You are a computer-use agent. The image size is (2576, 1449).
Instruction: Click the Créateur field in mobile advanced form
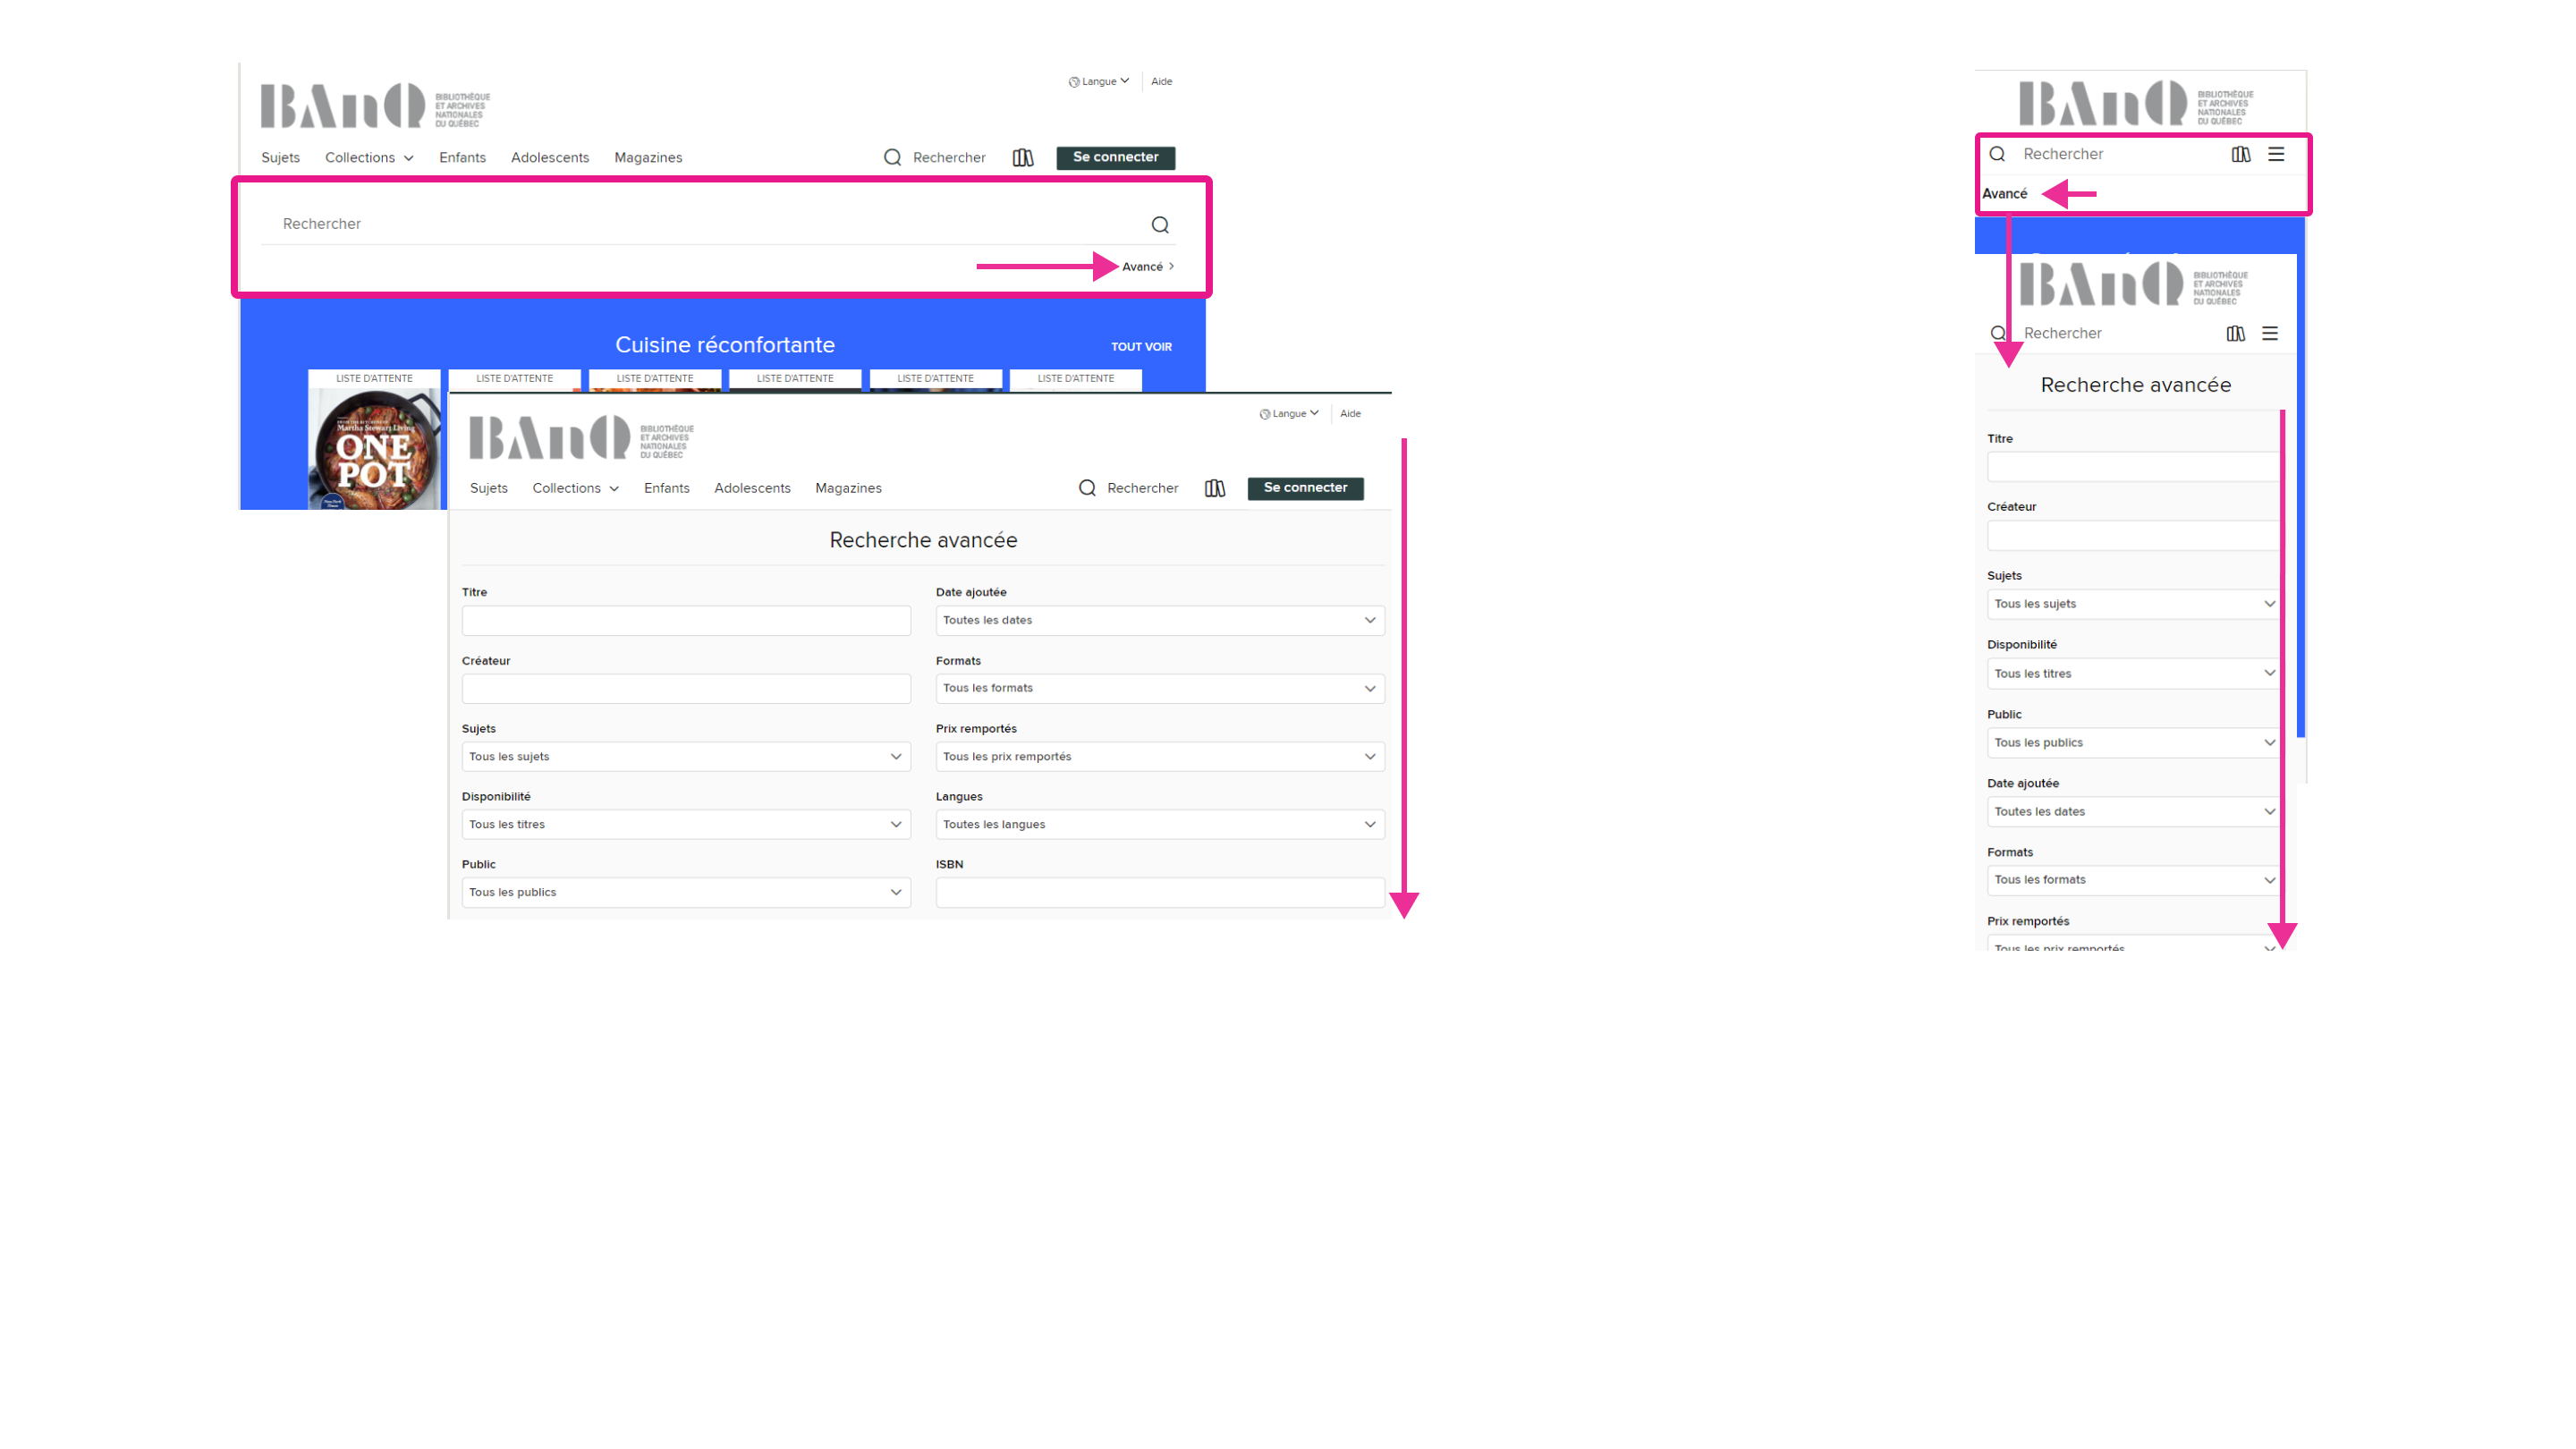(x=2133, y=536)
